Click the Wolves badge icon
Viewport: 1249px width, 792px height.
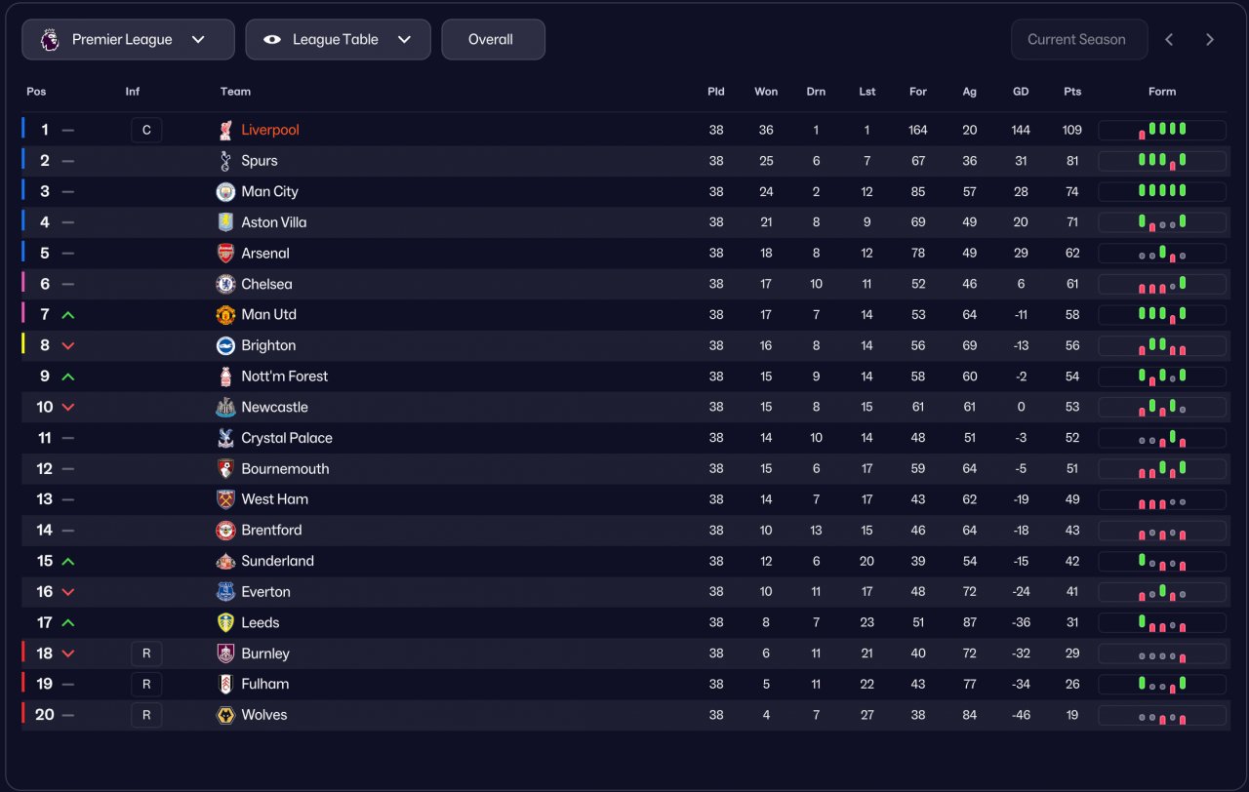225,715
